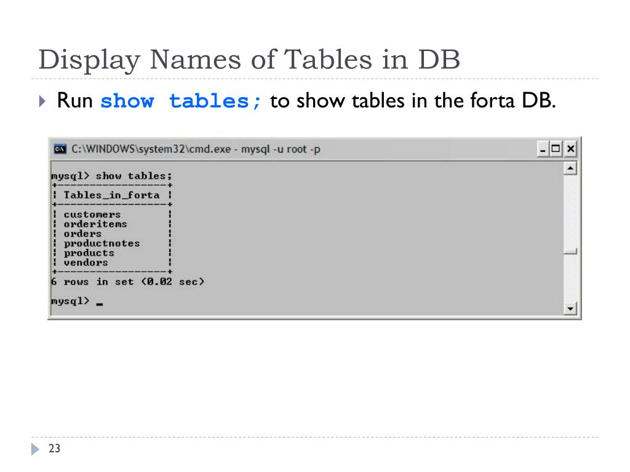Click the vertical scrollbar thumb
This screenshot has height=472, width=630.
(x=570, y=251)
